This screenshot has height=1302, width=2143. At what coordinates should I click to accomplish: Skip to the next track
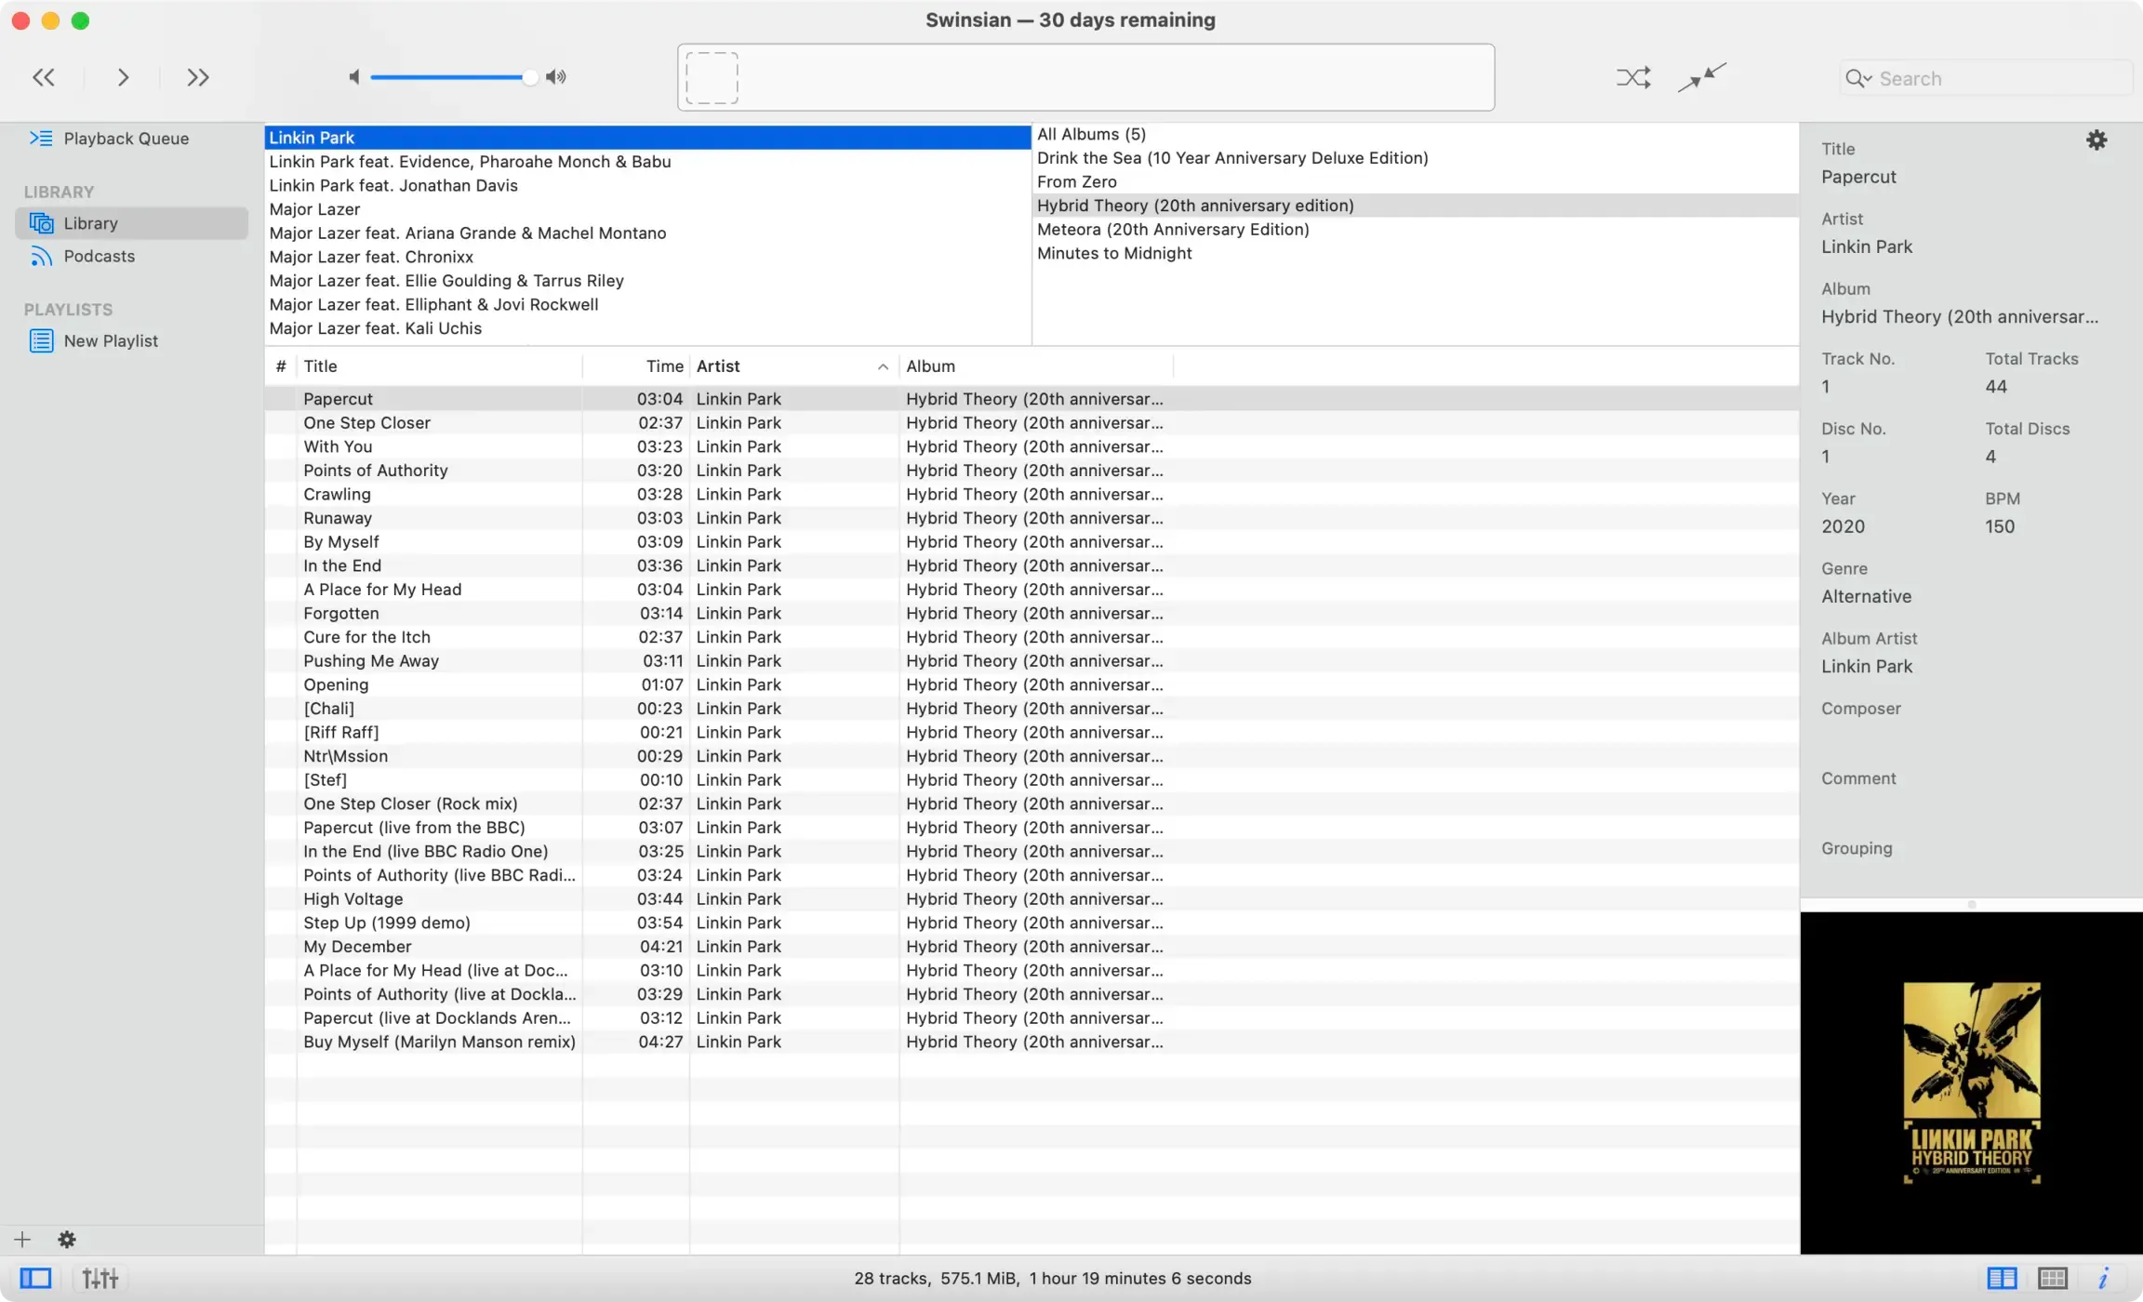point(196,77)
